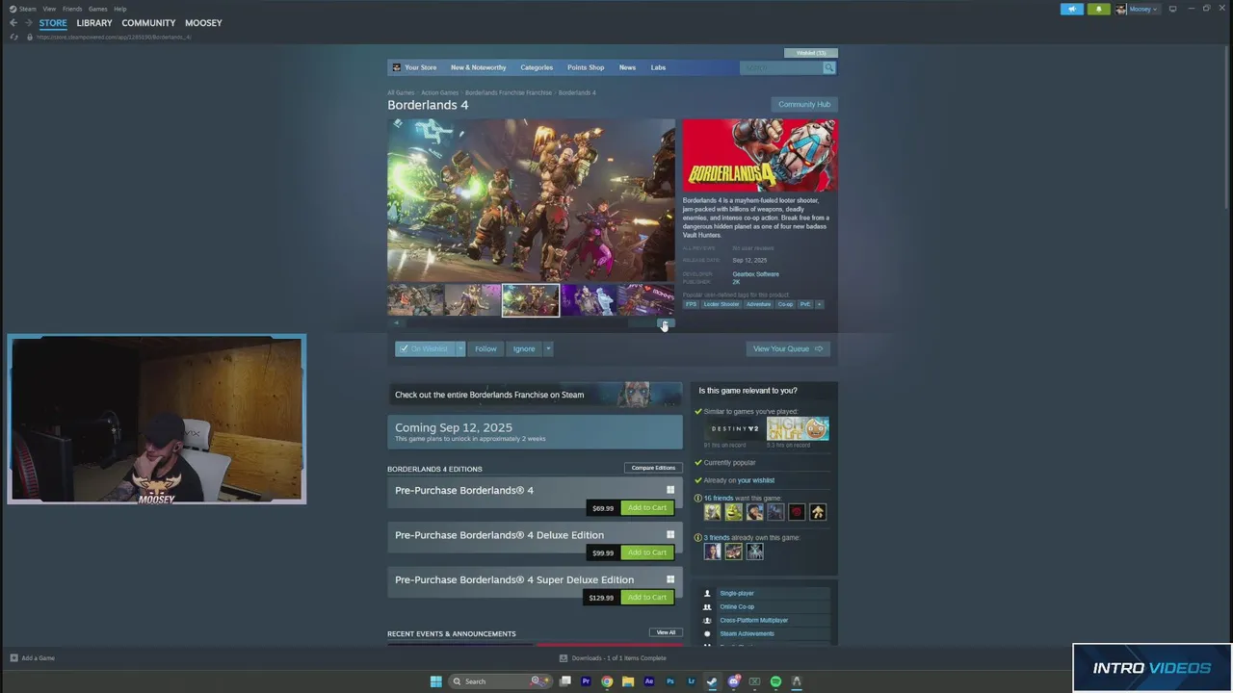Image resolution: width=1233 pixels, height=693 pixels.
Task: Open Spotify from the taskbar
Action: (775, 681)
